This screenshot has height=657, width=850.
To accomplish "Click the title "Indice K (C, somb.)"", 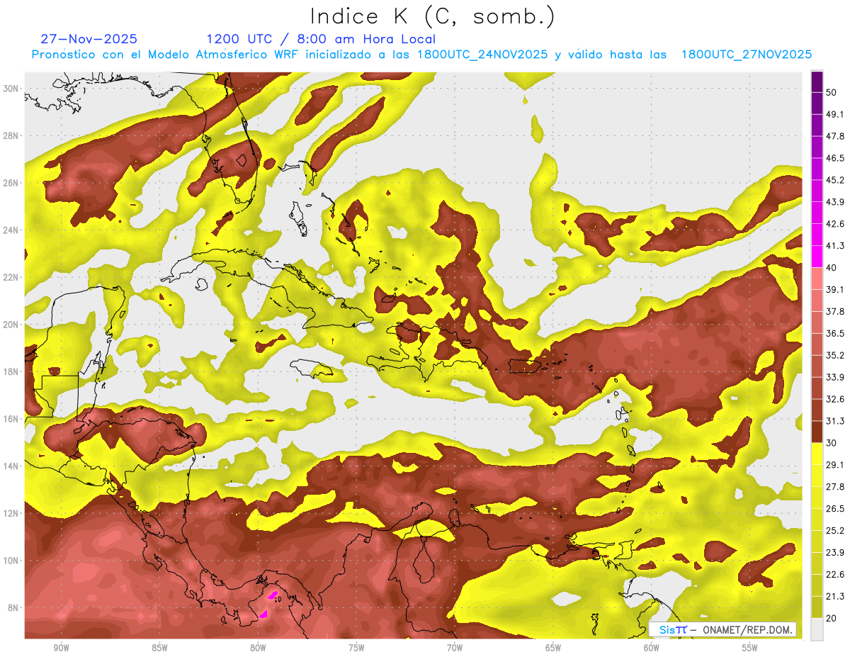I will pyautogui.click(x=433, y=17).
